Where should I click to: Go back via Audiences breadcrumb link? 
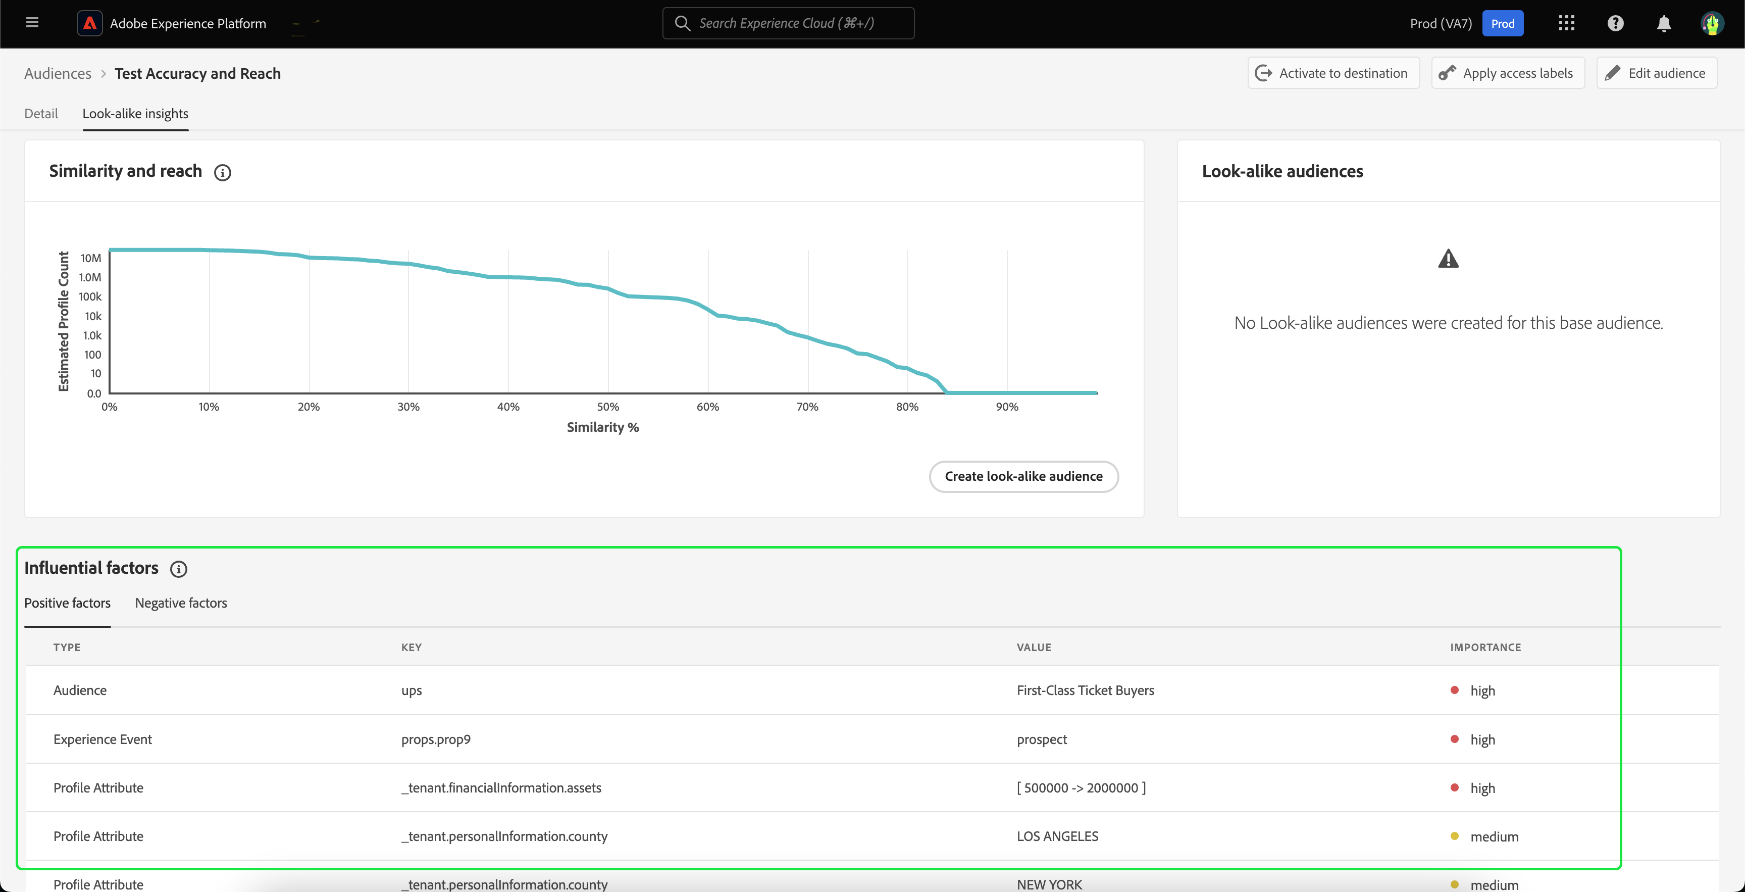58,73
